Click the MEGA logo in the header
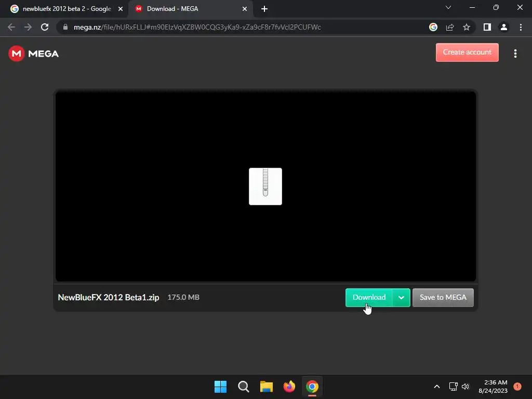 tap(33, 54)
